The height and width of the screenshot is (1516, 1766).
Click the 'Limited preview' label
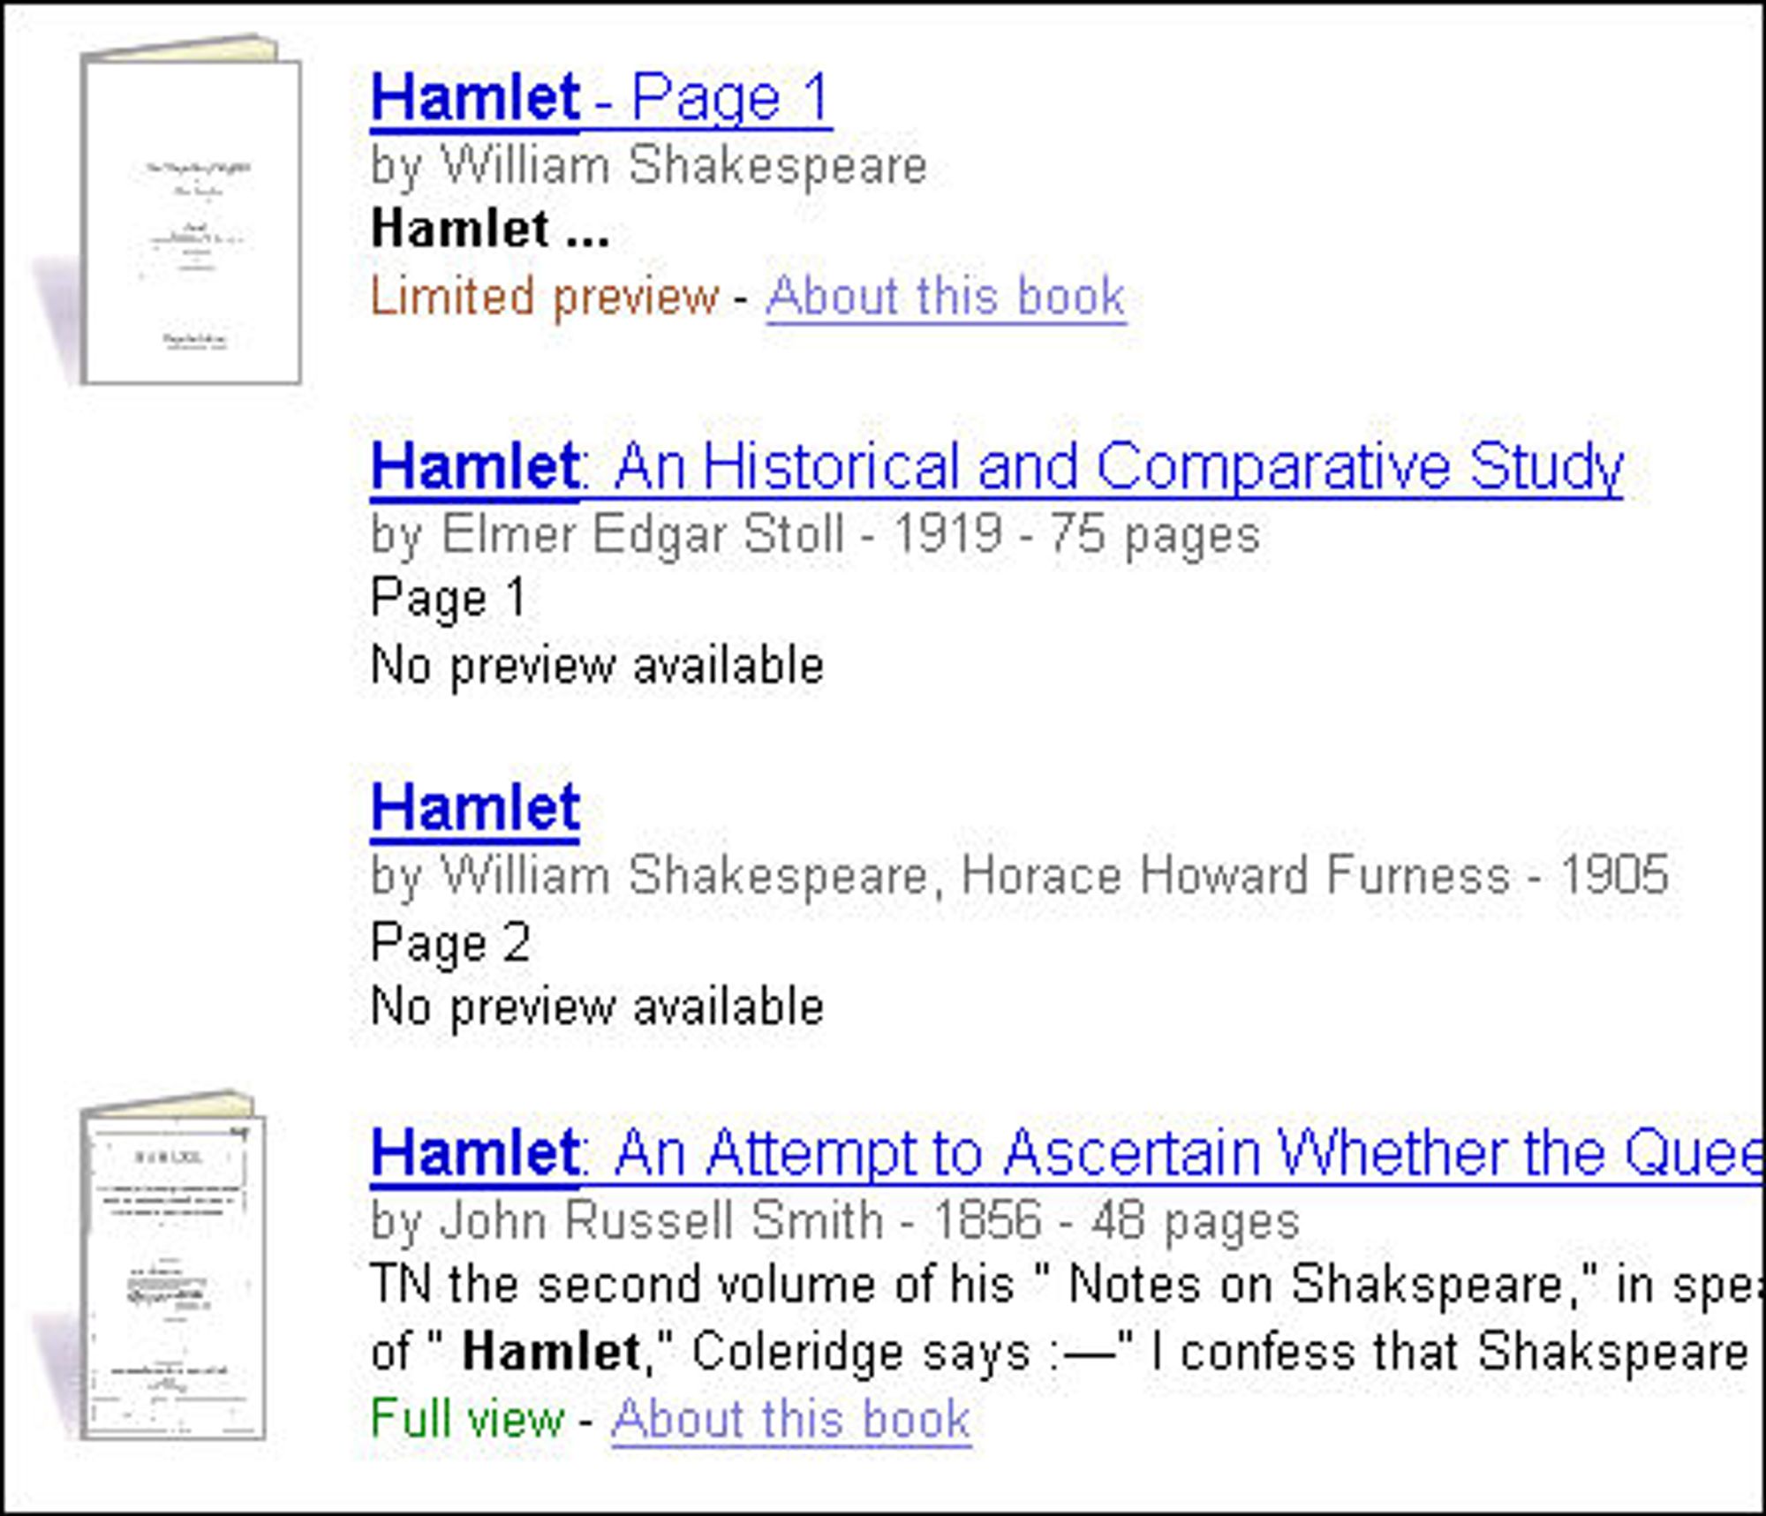(x=545, y=297)
